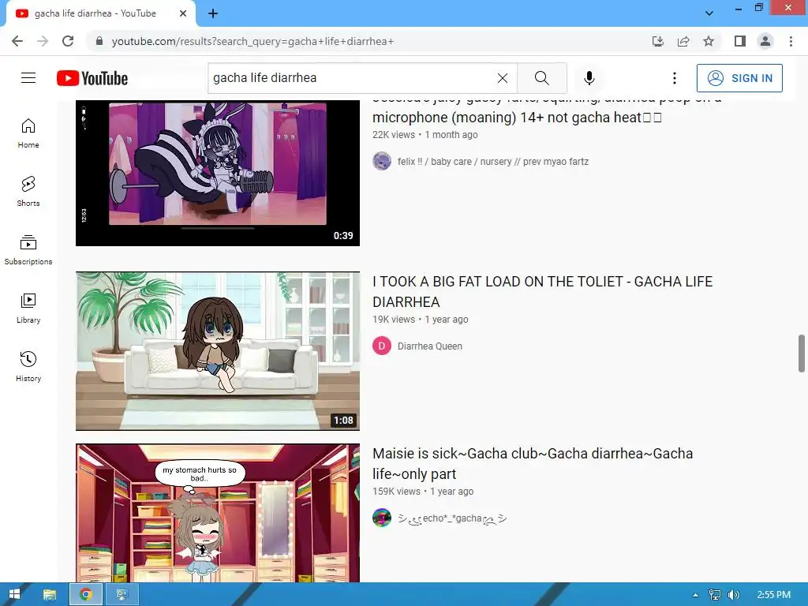Click the 2:55 PM clock

(773, 595)
